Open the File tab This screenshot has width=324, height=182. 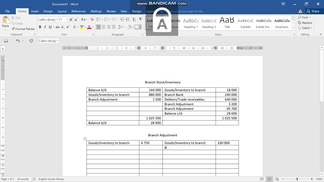pyautogui.click(x=7, y=11)
